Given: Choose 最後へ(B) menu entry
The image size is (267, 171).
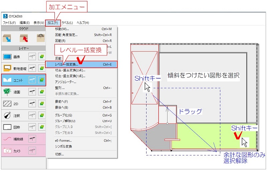Looking at the screenshot, I should pyautogui.click(x=82, y=107).
